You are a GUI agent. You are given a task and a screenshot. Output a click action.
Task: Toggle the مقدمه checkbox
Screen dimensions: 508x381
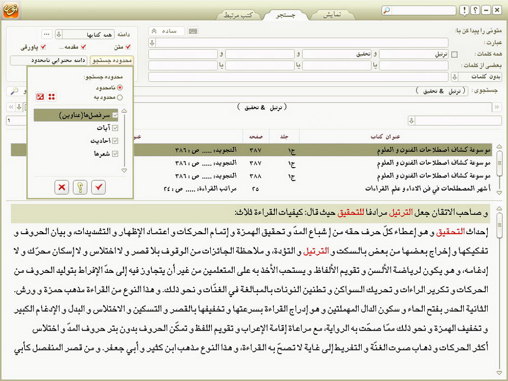83,47
